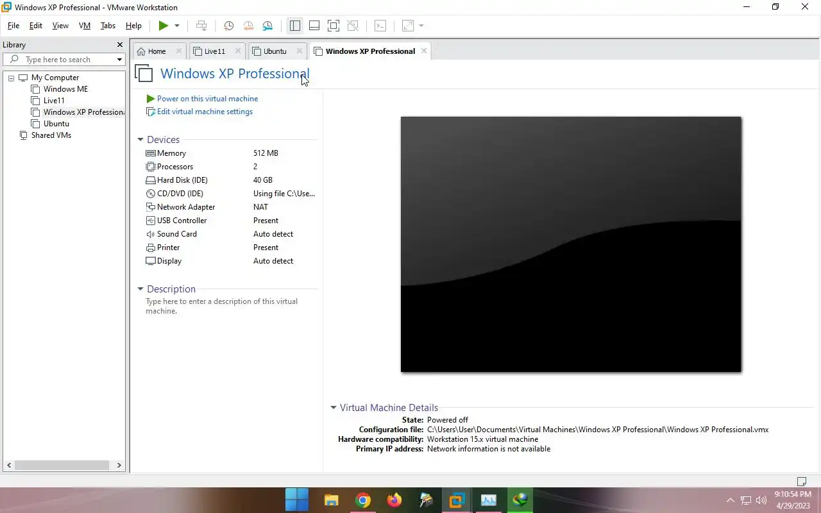This screenshot has width=821, height=513.
Task: Collapse the Description section
Action: [x=140, y=289]
